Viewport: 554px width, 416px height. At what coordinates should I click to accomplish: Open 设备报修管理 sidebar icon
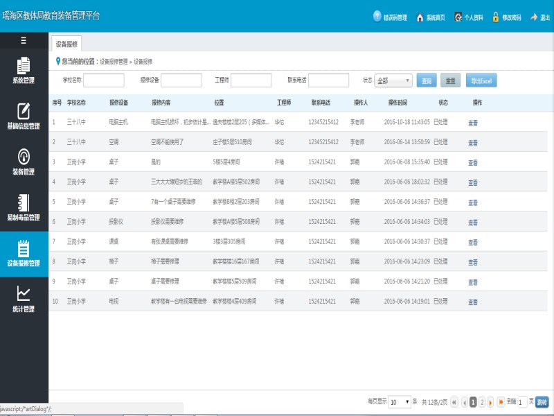[24, 248]
